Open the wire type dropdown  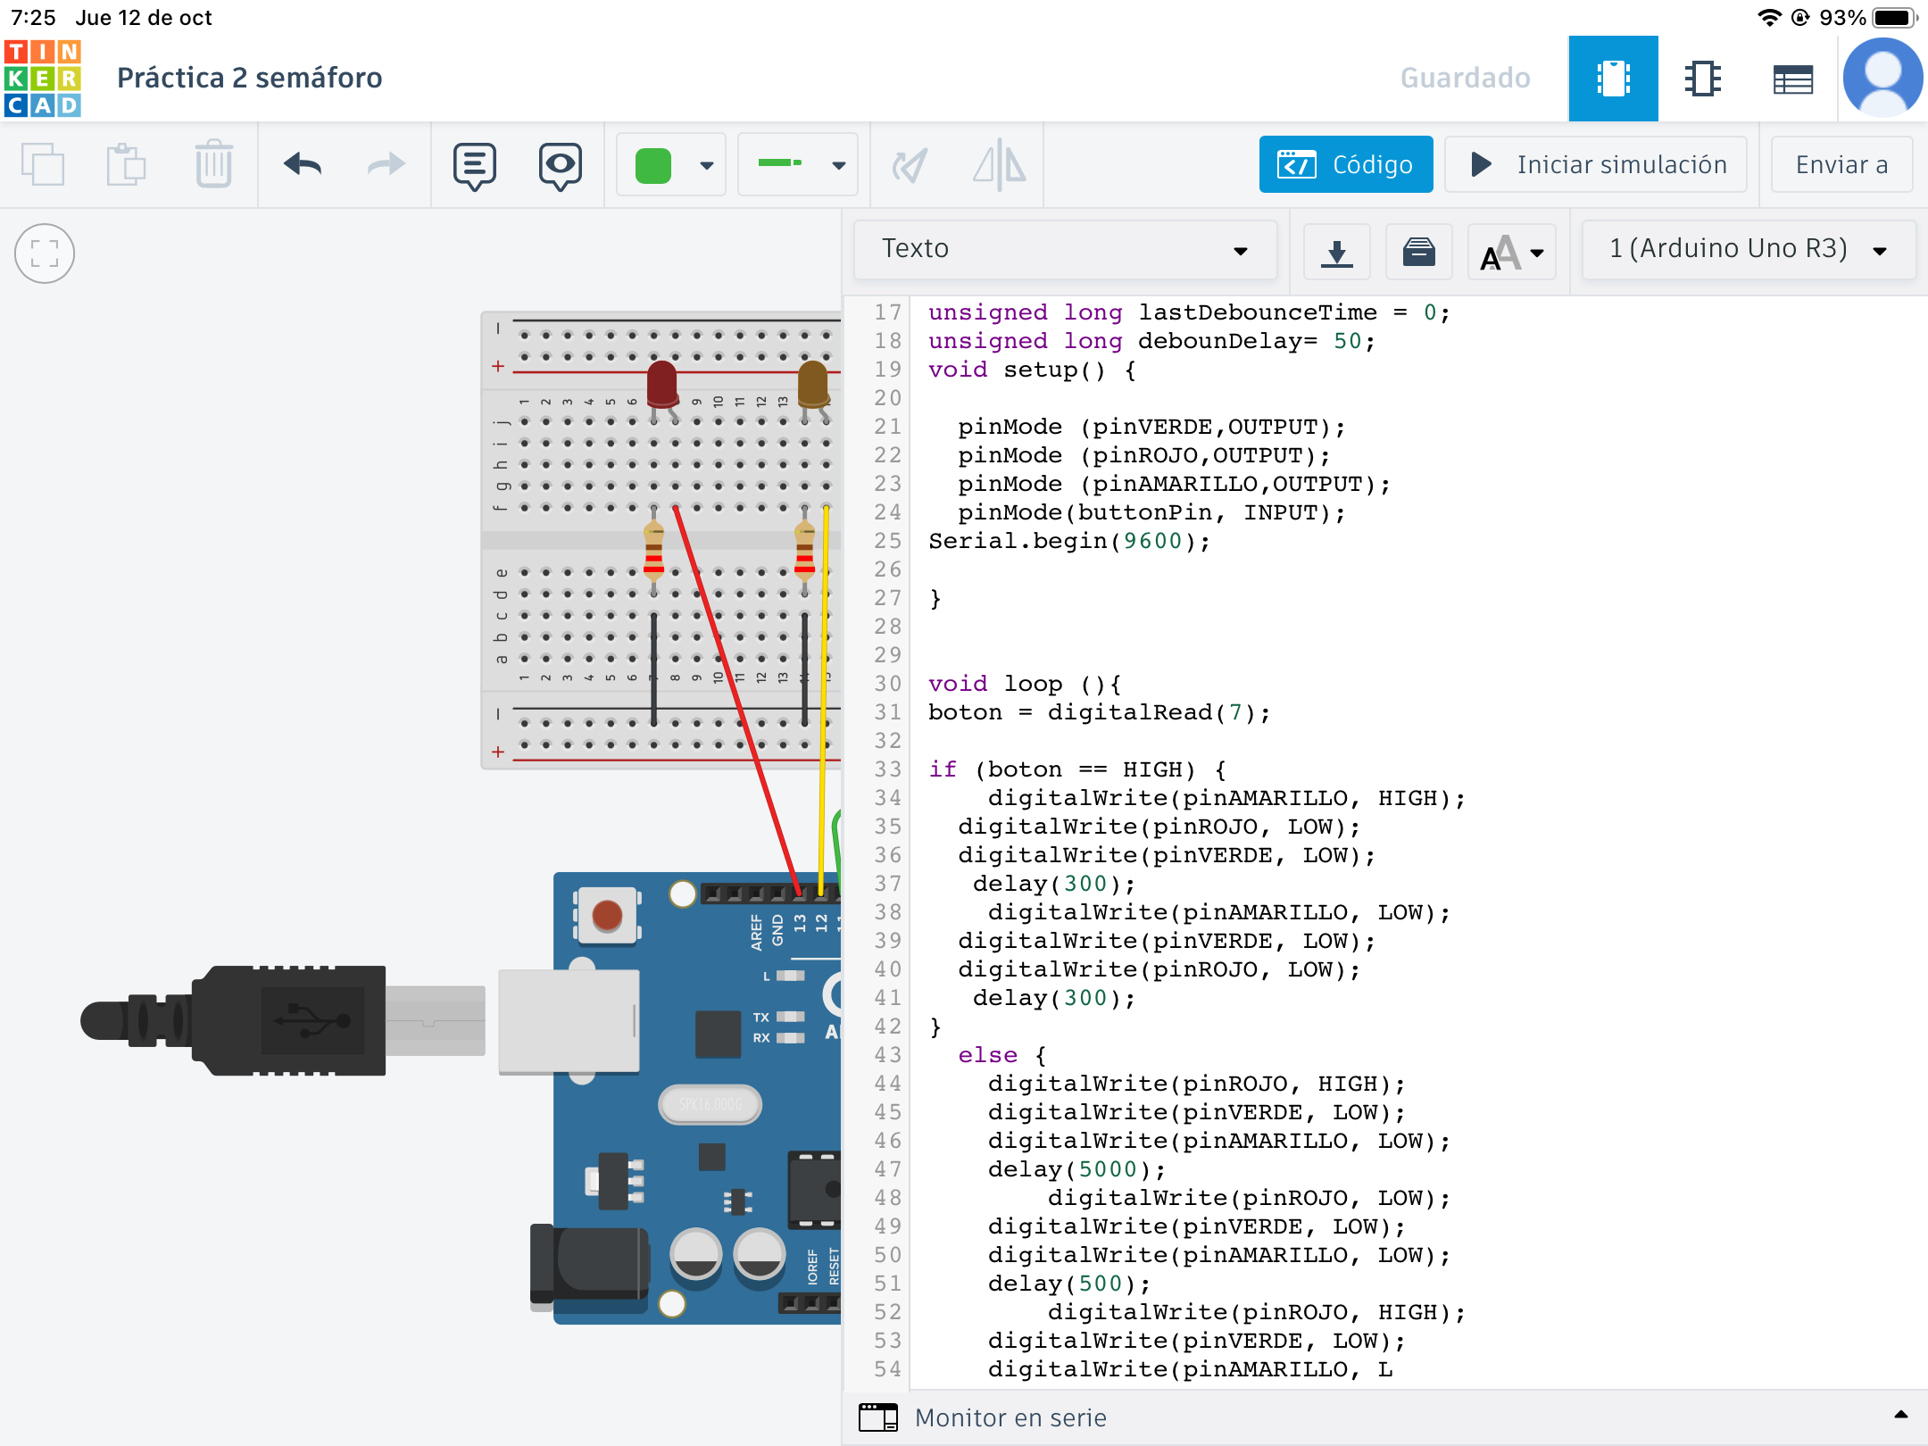pos(798,165)
